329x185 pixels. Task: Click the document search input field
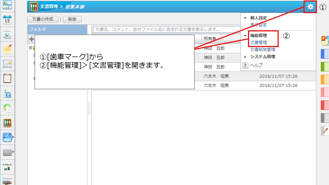pyautogui.click(x=164, y=29)
